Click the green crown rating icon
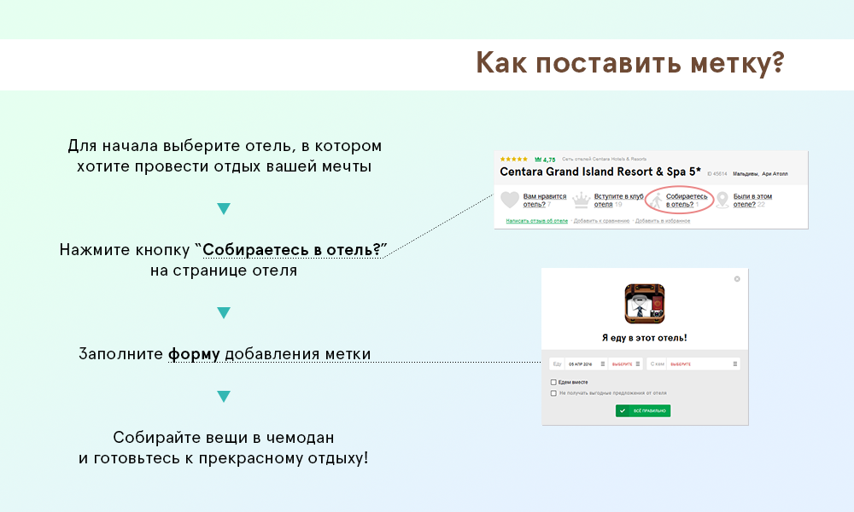Viewport: 854px width, 512px height. (538, 160)
